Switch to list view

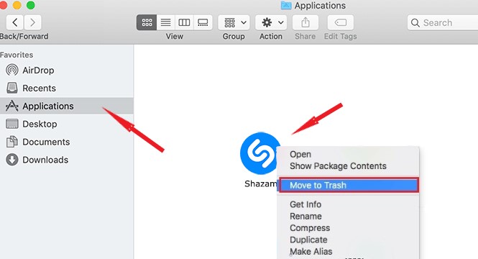165,22
